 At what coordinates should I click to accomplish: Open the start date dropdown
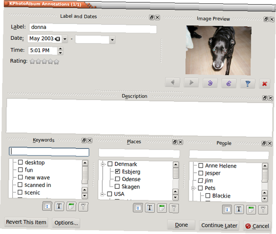tap(65, 39)
